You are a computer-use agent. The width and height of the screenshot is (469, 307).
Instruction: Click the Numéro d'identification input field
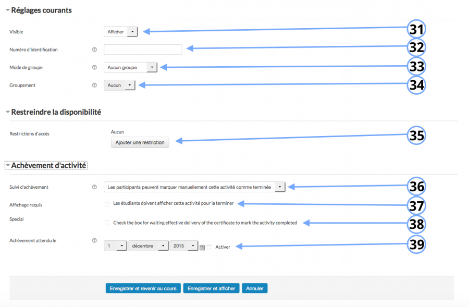tap(143, 50)
